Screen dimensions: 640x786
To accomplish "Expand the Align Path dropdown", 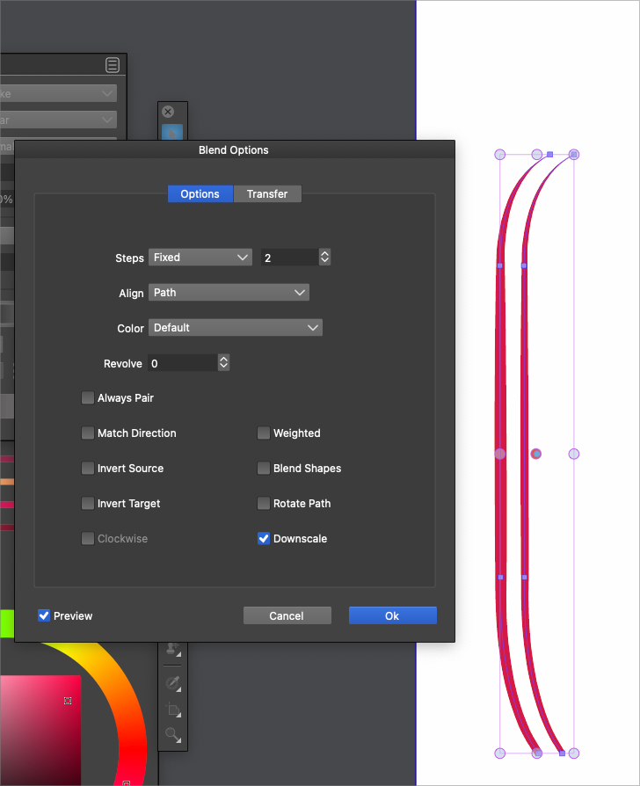I will point(229,293).
